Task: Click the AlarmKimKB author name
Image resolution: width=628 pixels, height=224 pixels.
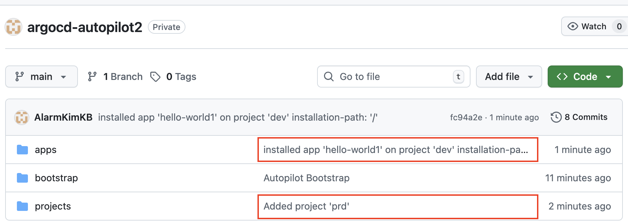Action: (63, 118)
